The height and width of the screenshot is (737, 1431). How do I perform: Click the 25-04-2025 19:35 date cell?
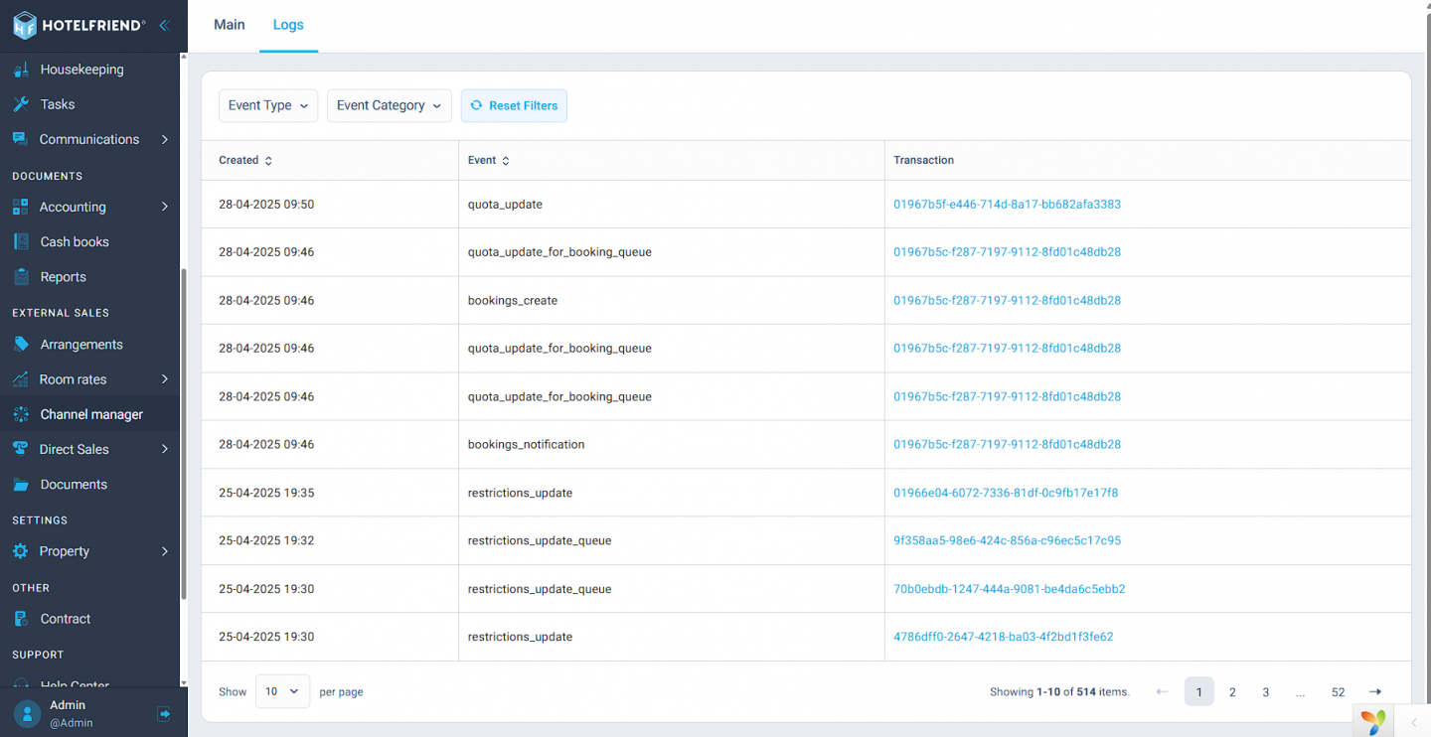(330, 493)
